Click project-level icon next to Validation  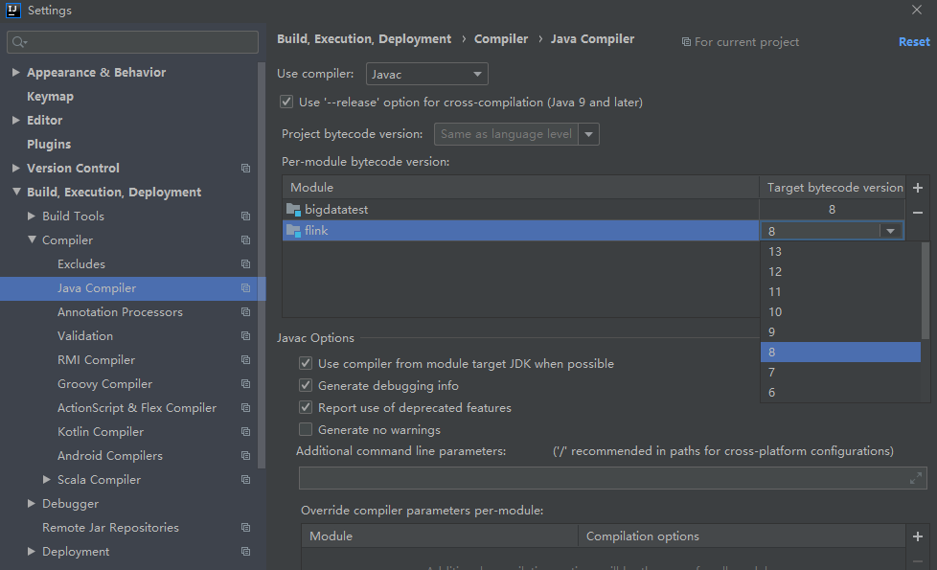[245, 336]
